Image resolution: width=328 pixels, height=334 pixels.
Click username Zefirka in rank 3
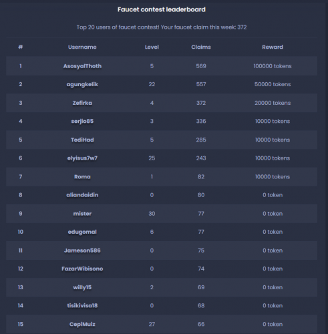point(82,103)
